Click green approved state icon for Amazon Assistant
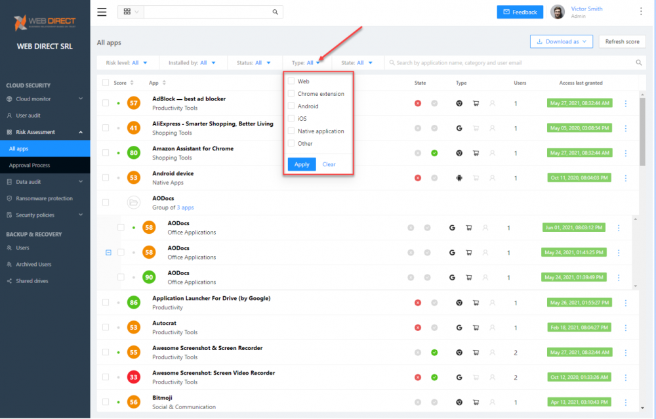 pyautogui.click(x=434, y=153)
